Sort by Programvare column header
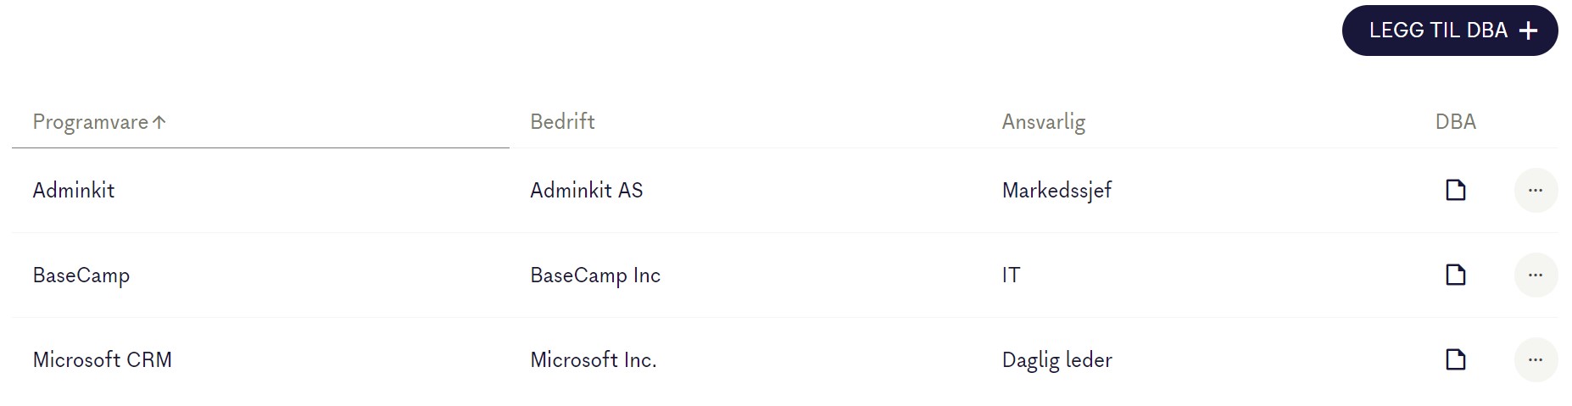The image size is (1572, 406). pyautogui.click(x=90, y=122)
